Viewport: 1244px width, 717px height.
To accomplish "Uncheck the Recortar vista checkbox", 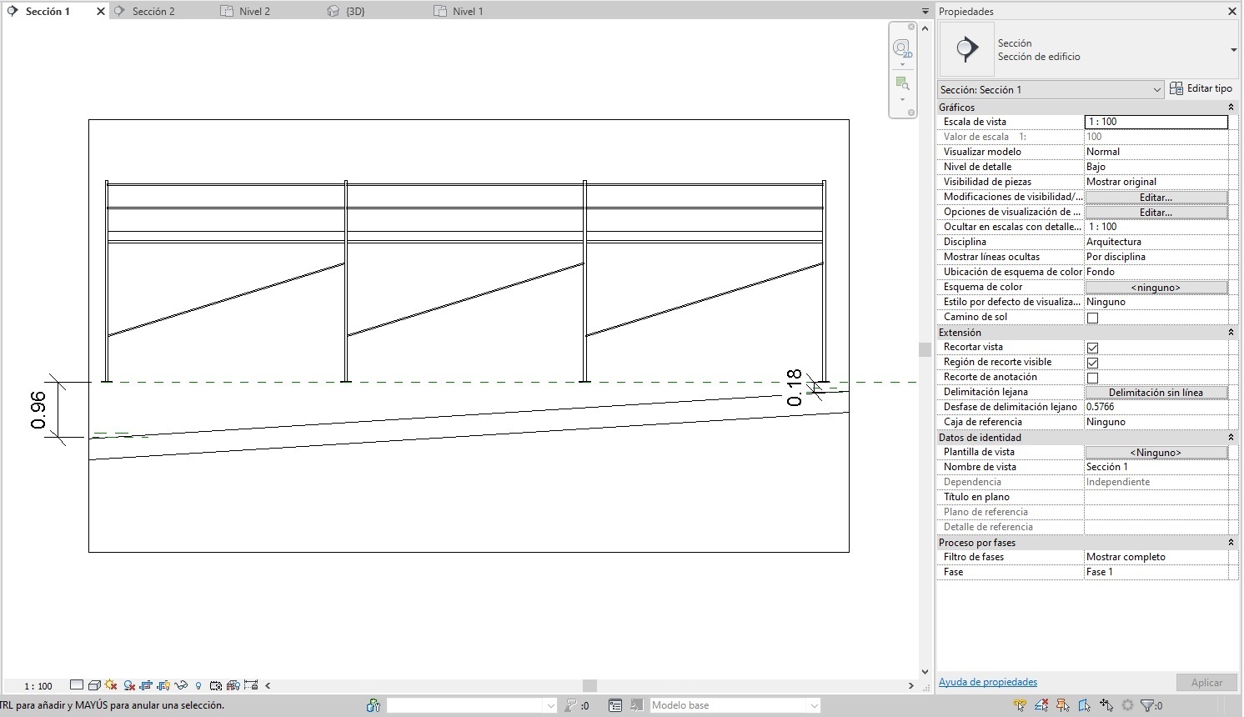I will pos(1092,348).
